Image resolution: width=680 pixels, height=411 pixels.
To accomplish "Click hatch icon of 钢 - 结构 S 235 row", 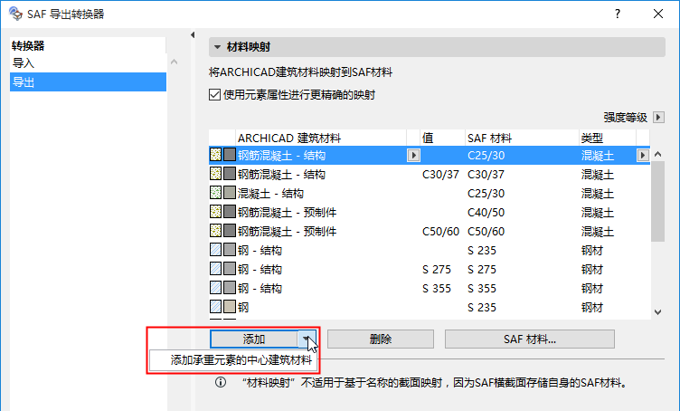I will [x=215, y=250].
